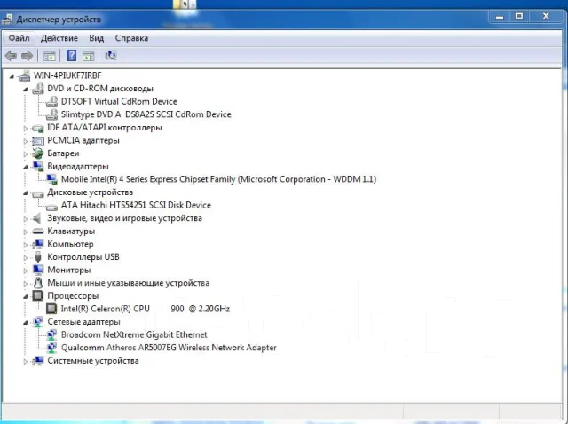Open the Вид menu
The image size is (568, 424).
tap(97, 38)
